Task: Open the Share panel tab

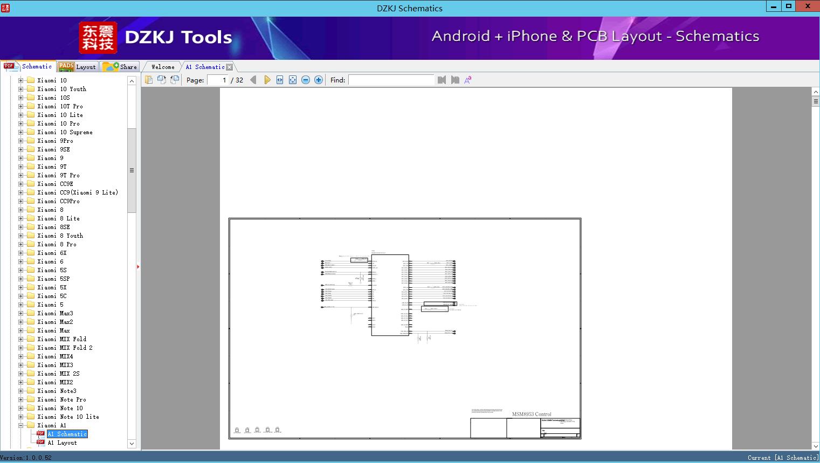Action: (x=120, y=67)
